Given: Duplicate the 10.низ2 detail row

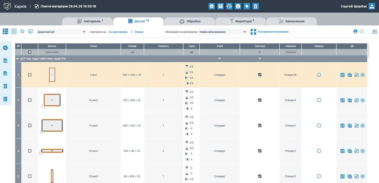Looking at the screenshot, I should (x=349, y=100).
